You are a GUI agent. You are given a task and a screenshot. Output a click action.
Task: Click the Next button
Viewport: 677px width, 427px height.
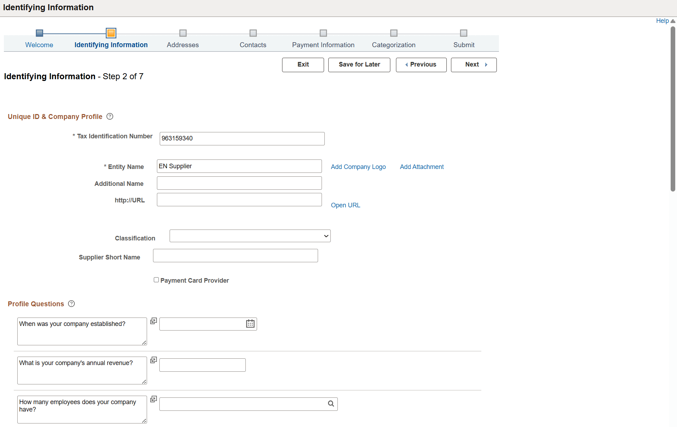(474, 65)
